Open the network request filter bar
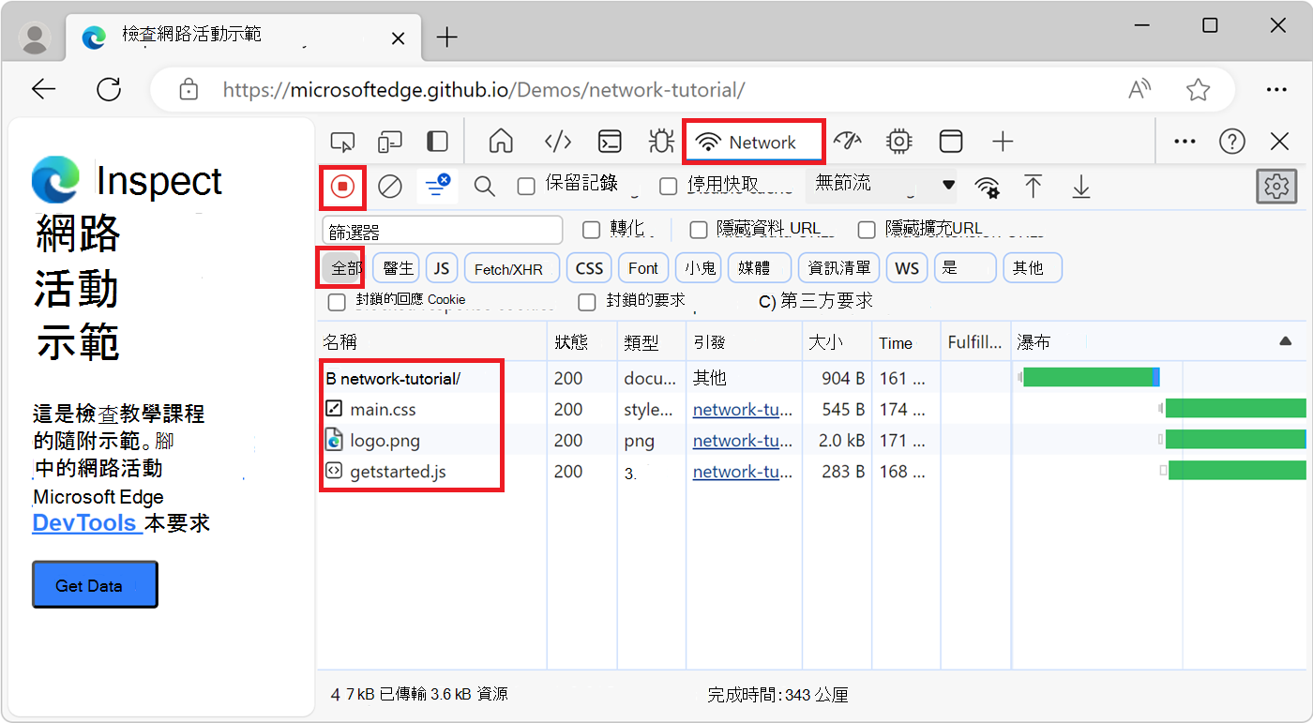 click(x=436, y=186)
